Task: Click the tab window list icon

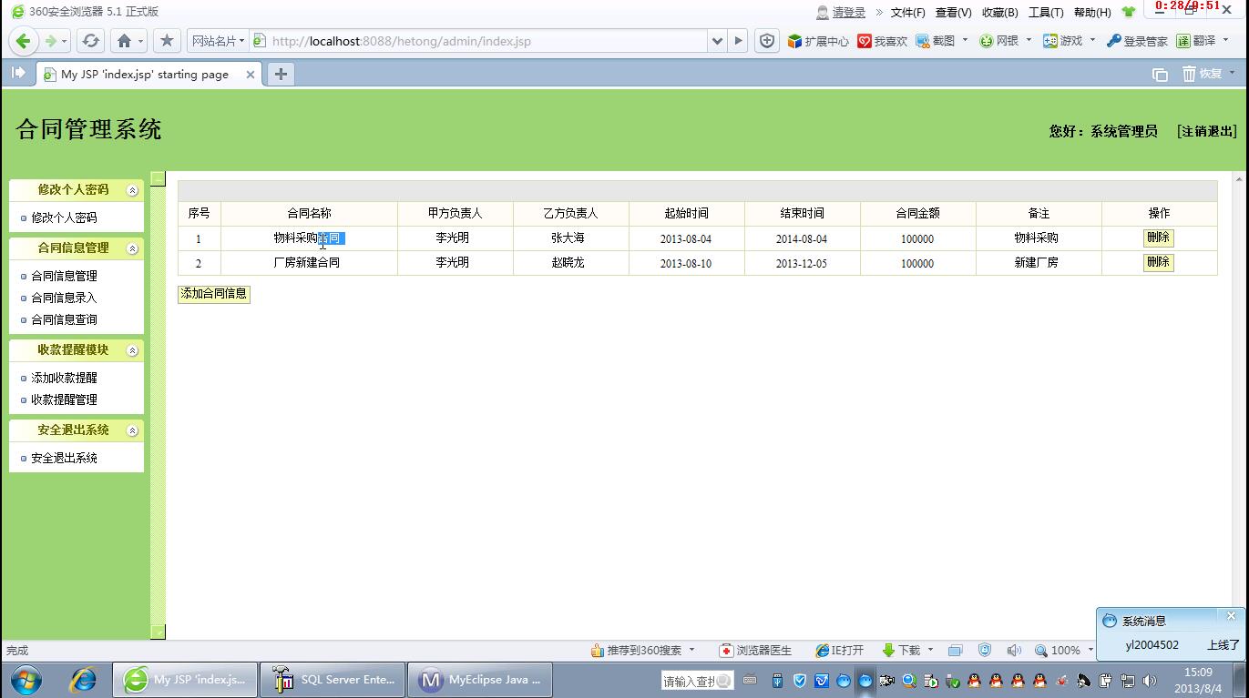Action: [1160, 75]
